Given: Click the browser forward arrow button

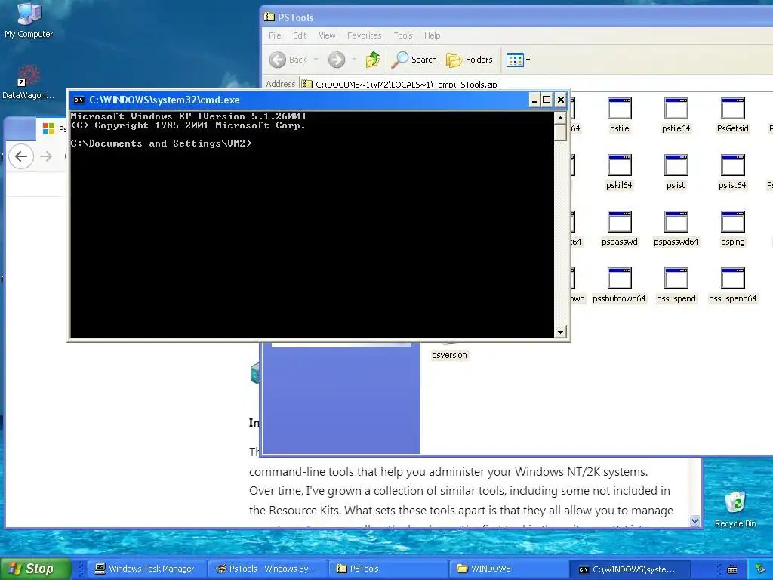Looking at the screenshot, I should pyautogui.click(x=46, y=156).
